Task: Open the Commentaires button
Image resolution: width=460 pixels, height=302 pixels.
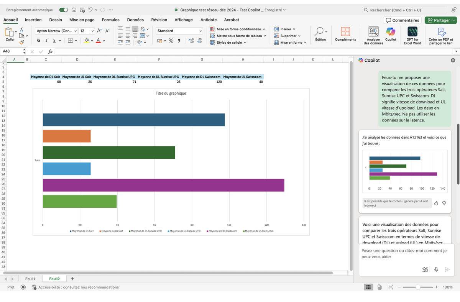Action: pos(402,20)
